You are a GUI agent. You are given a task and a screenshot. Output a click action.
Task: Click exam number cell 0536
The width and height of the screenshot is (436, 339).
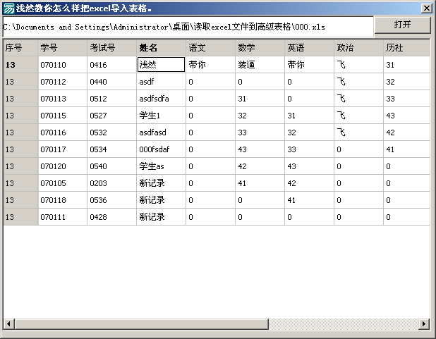[x=111, y=200]
